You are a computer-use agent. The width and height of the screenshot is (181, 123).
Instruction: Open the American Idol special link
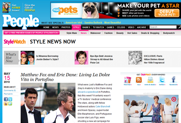[74, 23]
